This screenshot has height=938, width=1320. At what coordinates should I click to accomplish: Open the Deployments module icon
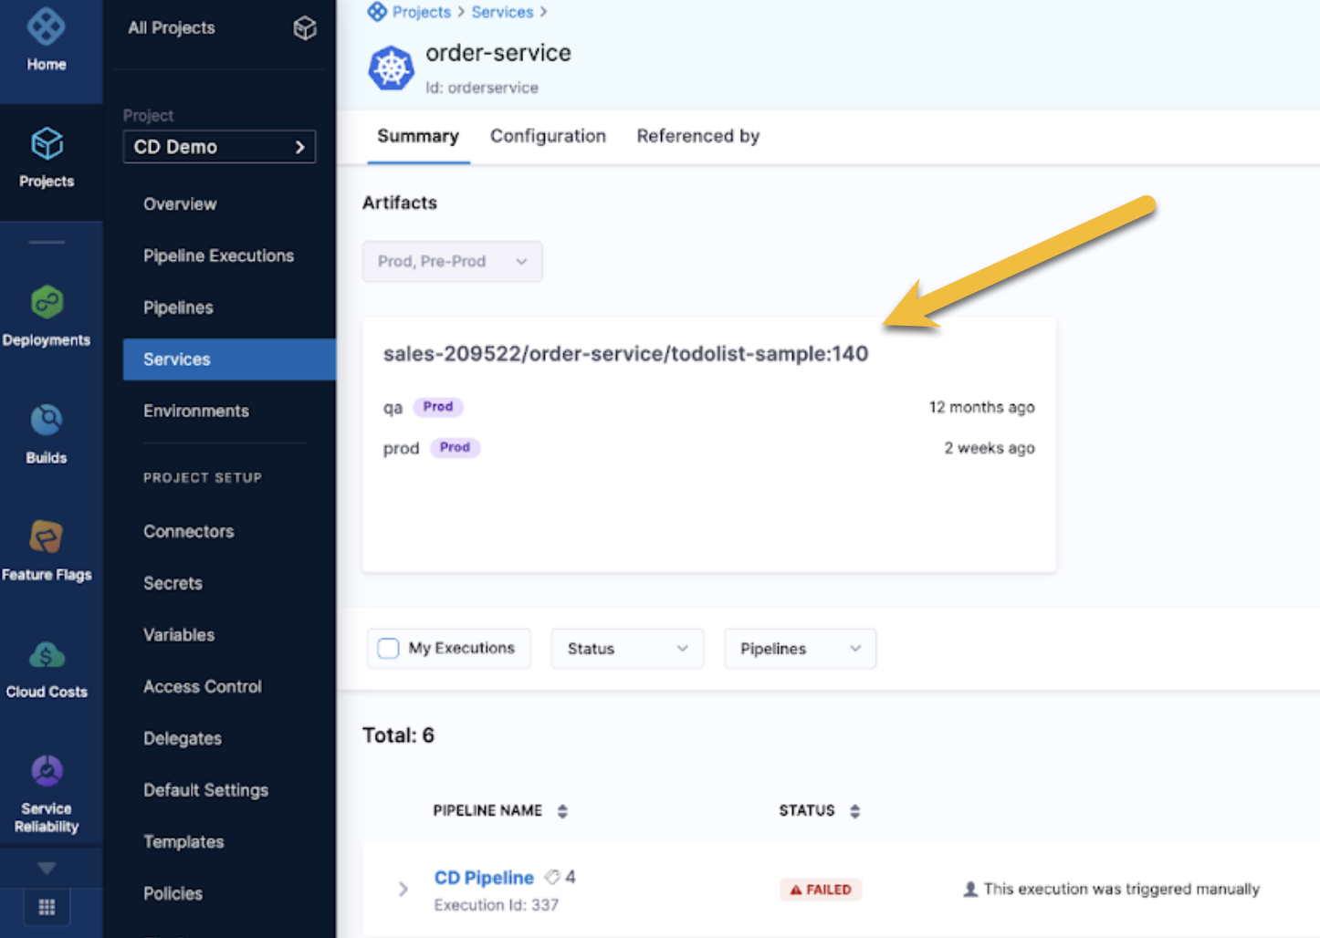[47, 303]
